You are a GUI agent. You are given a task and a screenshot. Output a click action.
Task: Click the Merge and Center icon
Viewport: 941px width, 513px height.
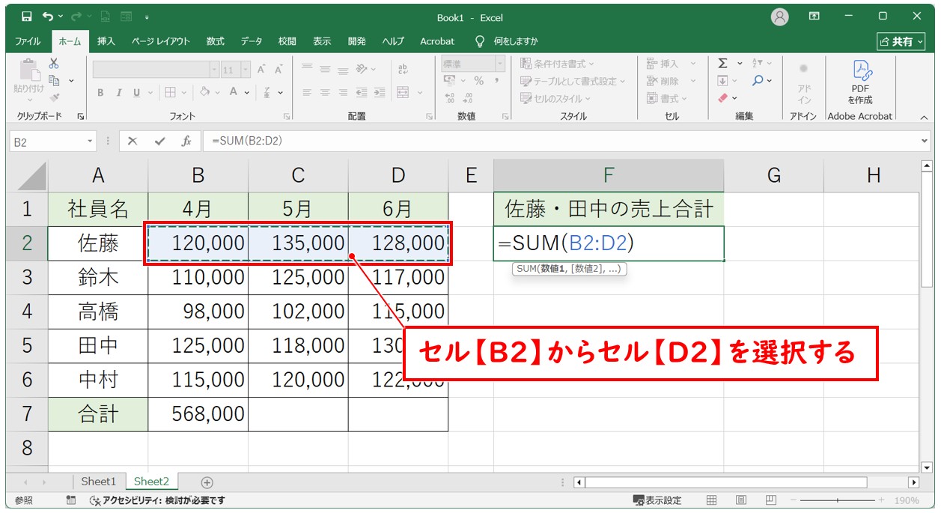click(403, 92)
